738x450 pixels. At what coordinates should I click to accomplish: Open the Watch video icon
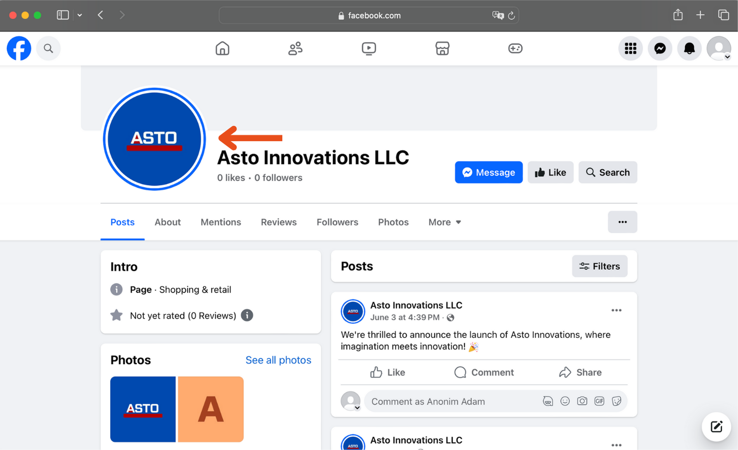[x=369, y=48]
